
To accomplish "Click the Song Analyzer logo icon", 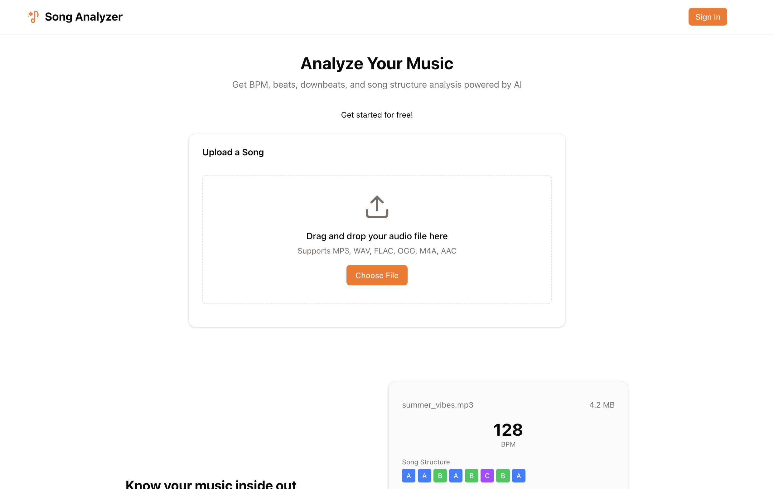I will click(x=33, y=17).
